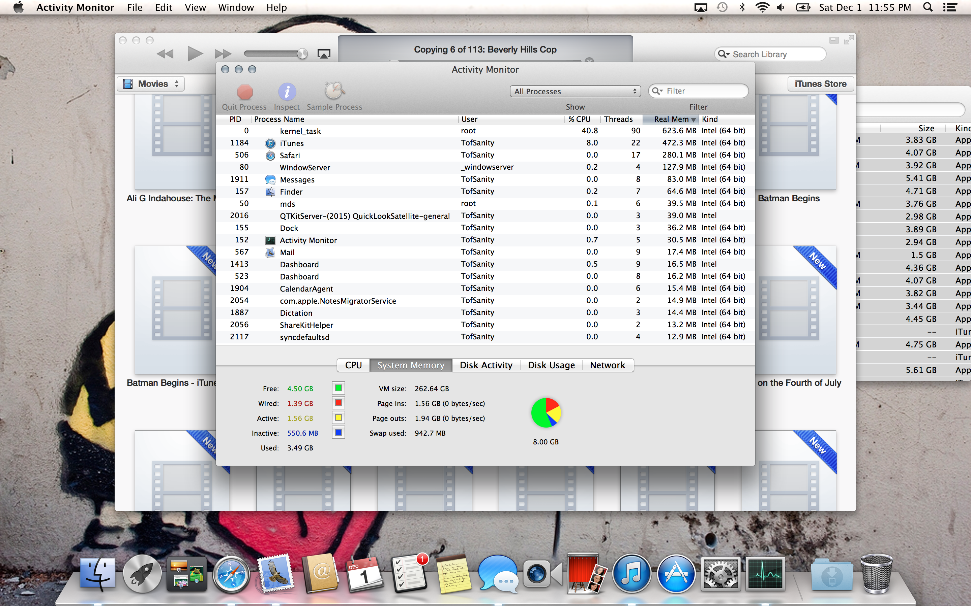Sort by Real Mem column header
This screenshot has width=971, height=606.
pyautogui.click(x=671, y=119)
